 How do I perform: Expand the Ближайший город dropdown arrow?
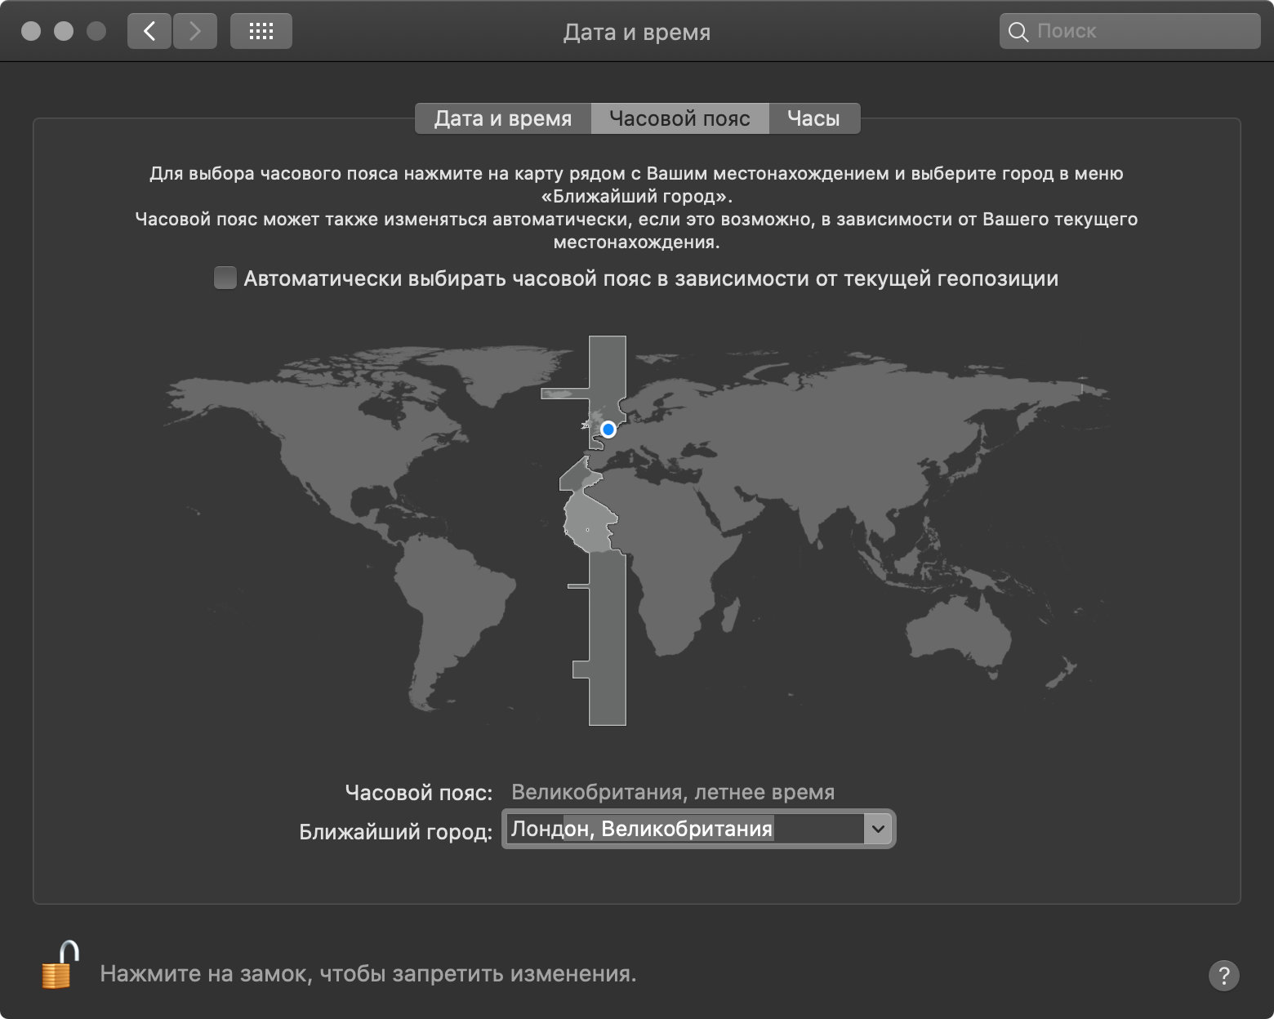point(878,829)
